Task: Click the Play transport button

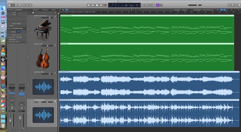Action: pos(101,5)
